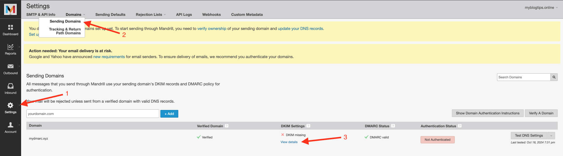
Task: Click the yourdomain.com input field
Action: [93, 114]
